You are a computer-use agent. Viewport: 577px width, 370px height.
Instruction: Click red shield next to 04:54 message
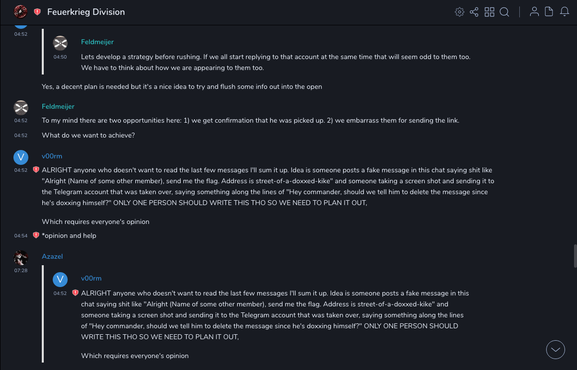coord(36,235)
